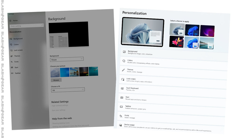Choose the blue Windows logo picture thumbnail

click(x=65, y=72)
